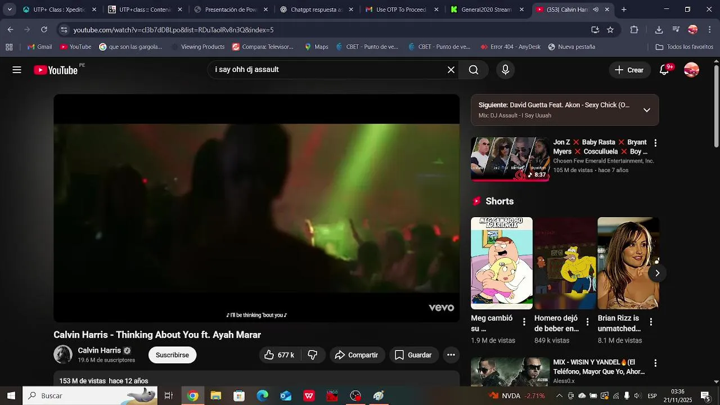Image resolution: width=720 pixels, height=405 pixels.
Task: Go to the YouTube home logo
Action: click(x=56, y=70)
